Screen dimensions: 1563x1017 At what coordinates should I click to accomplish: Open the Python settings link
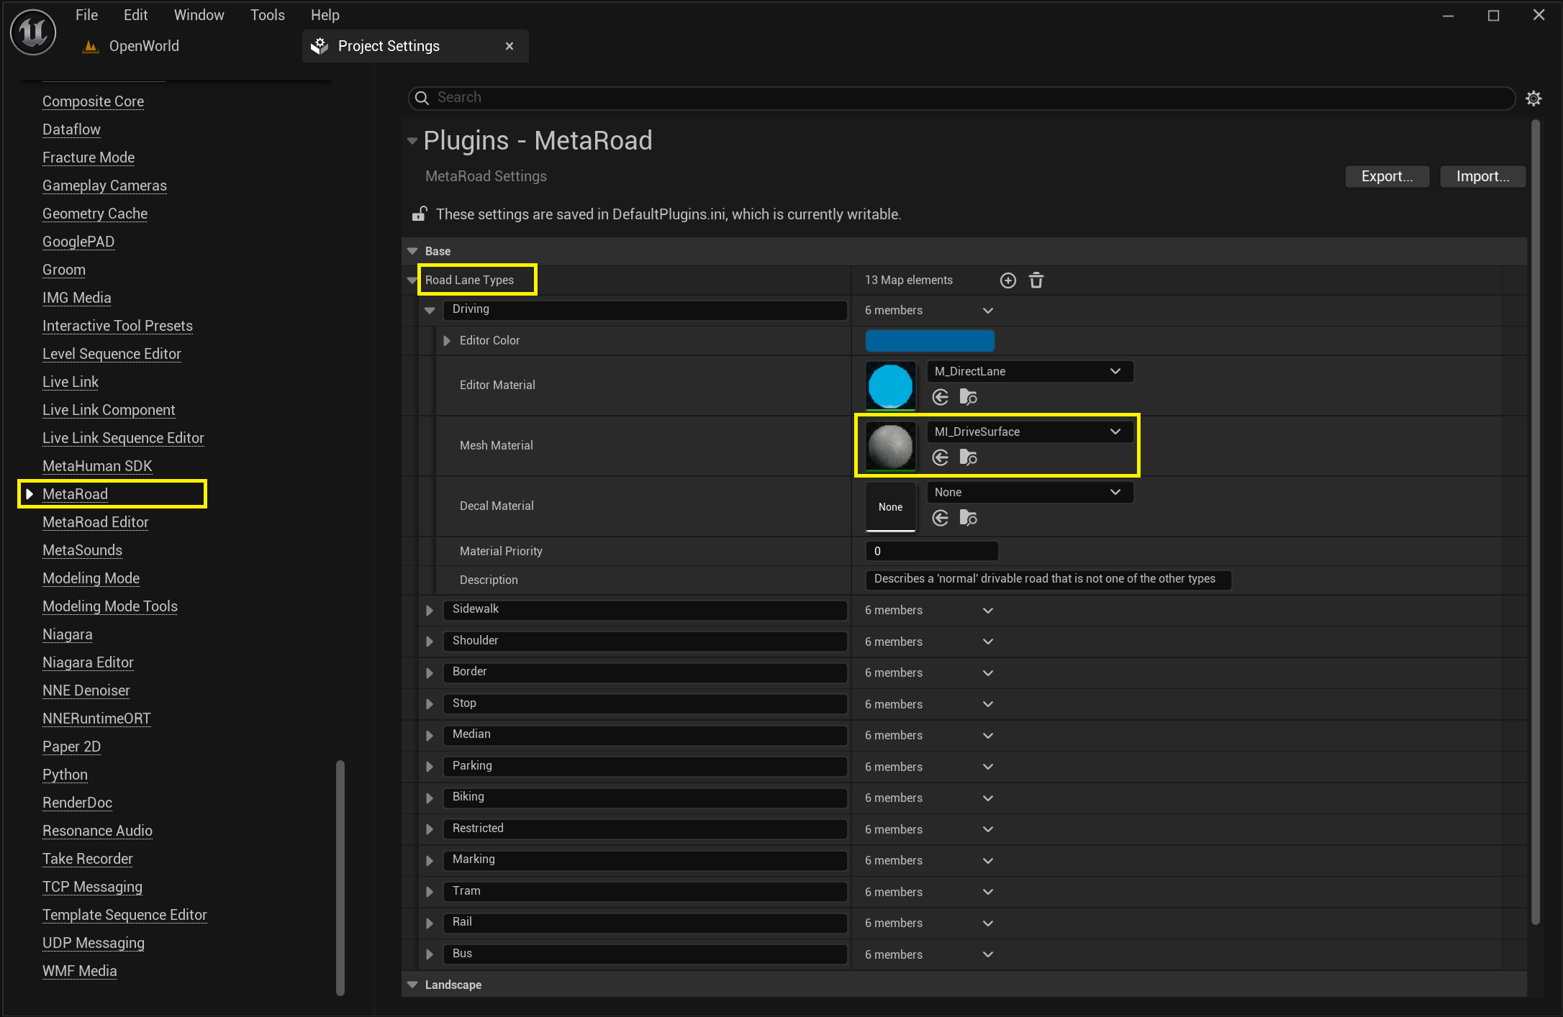click(x=65, y=775)
